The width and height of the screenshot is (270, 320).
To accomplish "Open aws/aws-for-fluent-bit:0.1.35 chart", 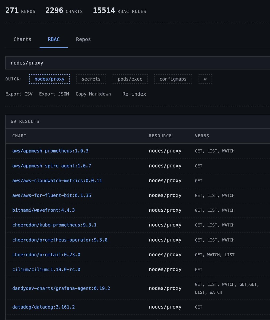I will pos(51,195).
